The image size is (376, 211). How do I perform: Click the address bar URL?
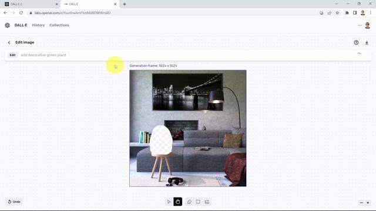point(72,13)
